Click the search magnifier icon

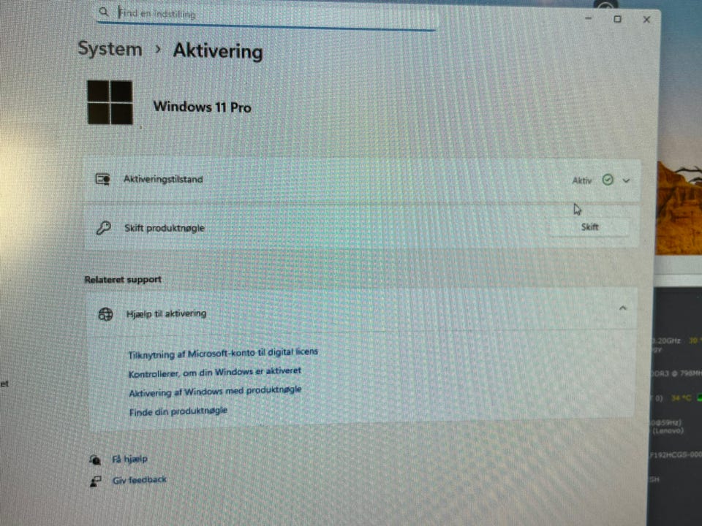click(103, 12)
